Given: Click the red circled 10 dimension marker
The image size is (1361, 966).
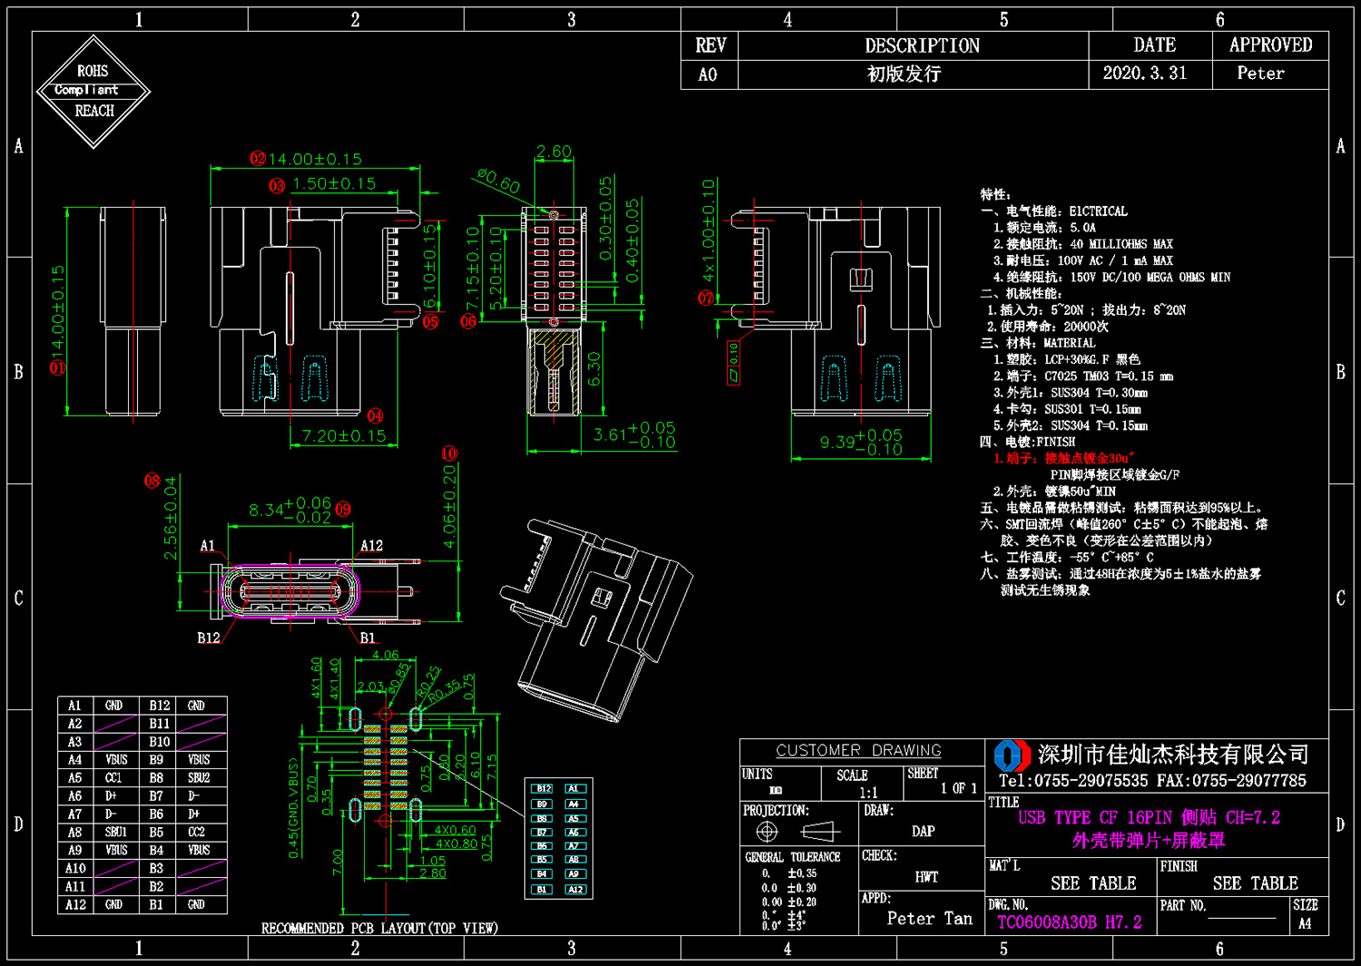Looking at the screenshot, I should pyautogui.click(x=449, y=454).
